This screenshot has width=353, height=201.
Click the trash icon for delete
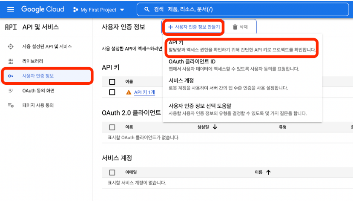tap(235, 27)
